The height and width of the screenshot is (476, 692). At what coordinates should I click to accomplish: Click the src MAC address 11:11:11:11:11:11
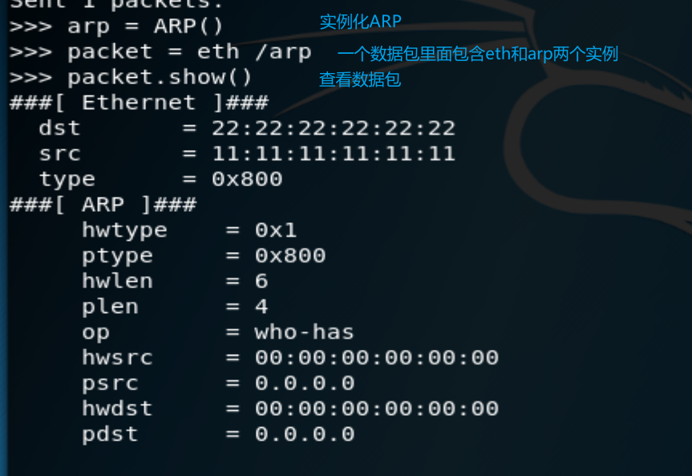pyautogui.click(x=334, y=154)
